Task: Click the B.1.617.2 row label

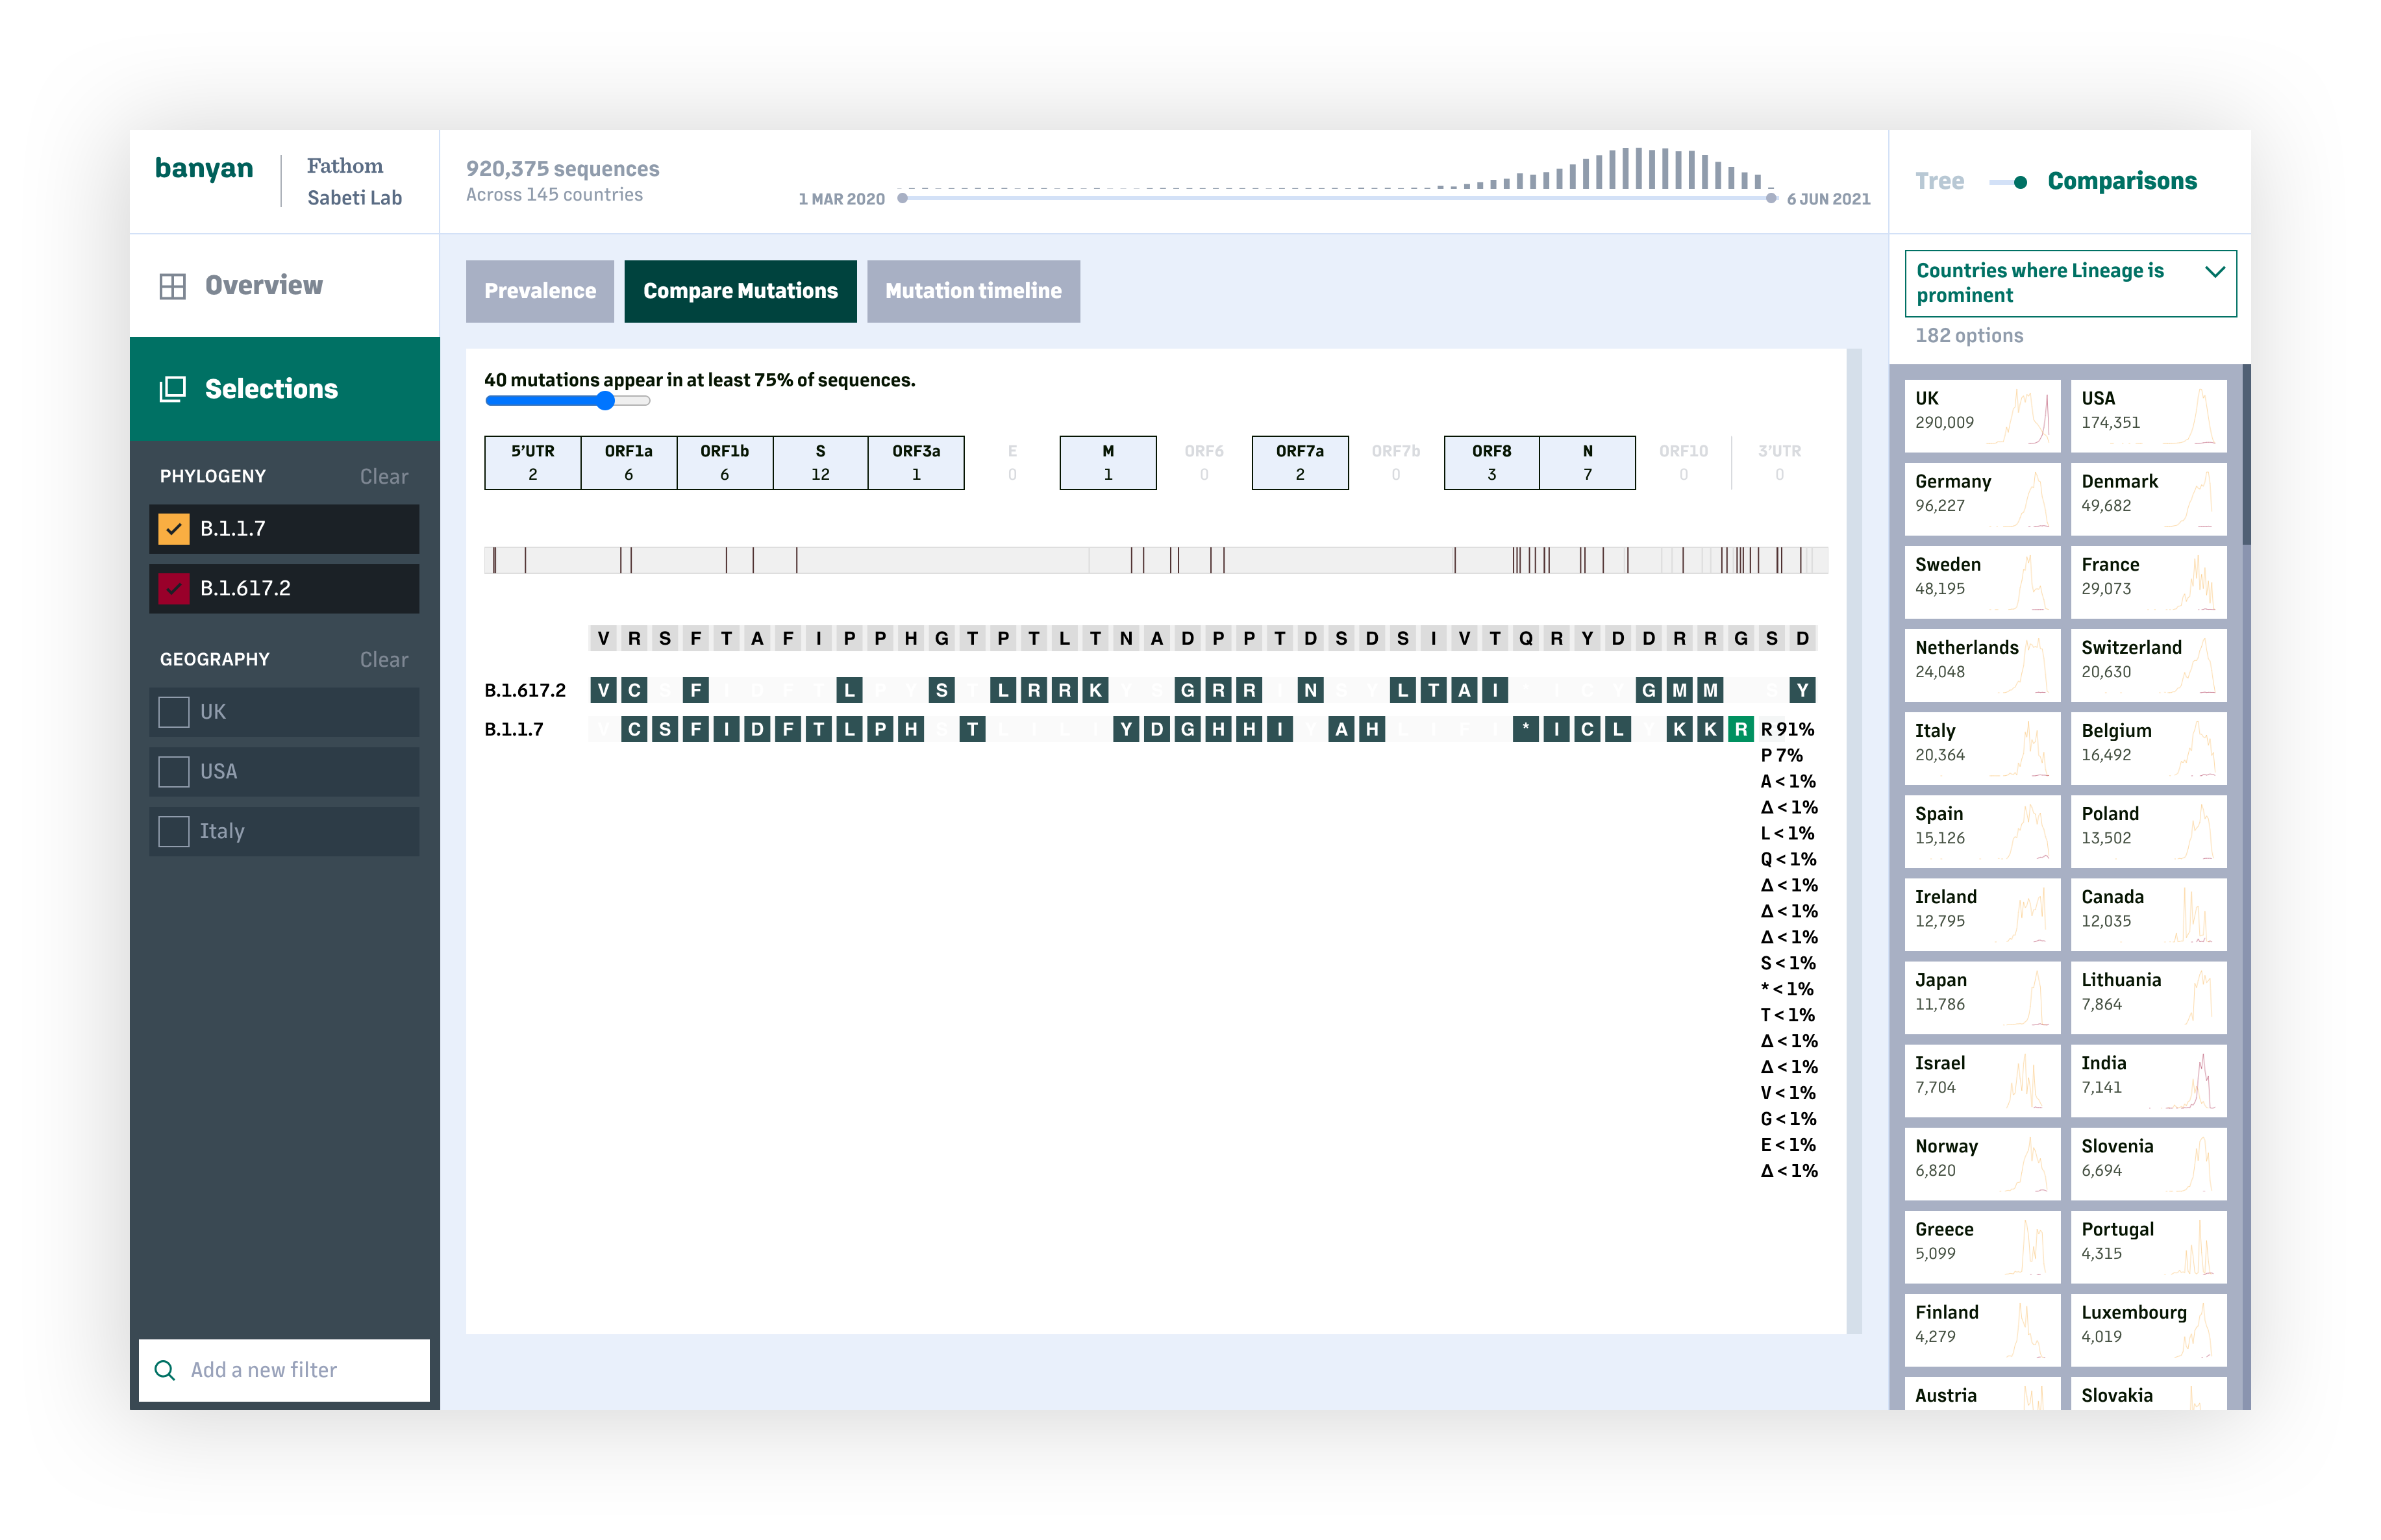Action: (x=525, y=690)
